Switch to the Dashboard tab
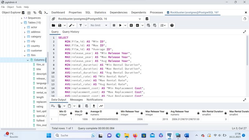Image resolution: width=249 pixels, height=140 pixels. pyautogui.click(x=58, y=12)
